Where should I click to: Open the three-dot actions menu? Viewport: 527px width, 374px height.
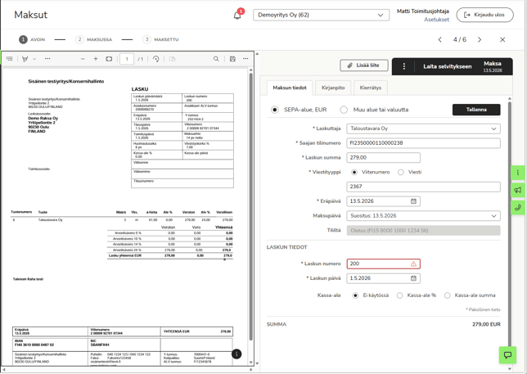(x=404, y=66)
